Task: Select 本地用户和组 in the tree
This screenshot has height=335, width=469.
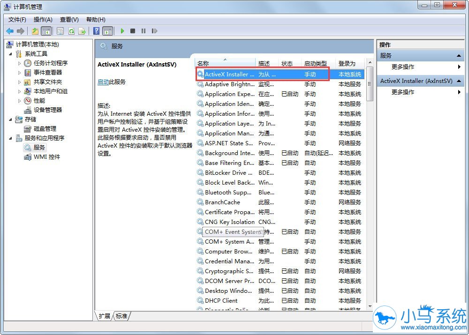Action: (51, 91)
